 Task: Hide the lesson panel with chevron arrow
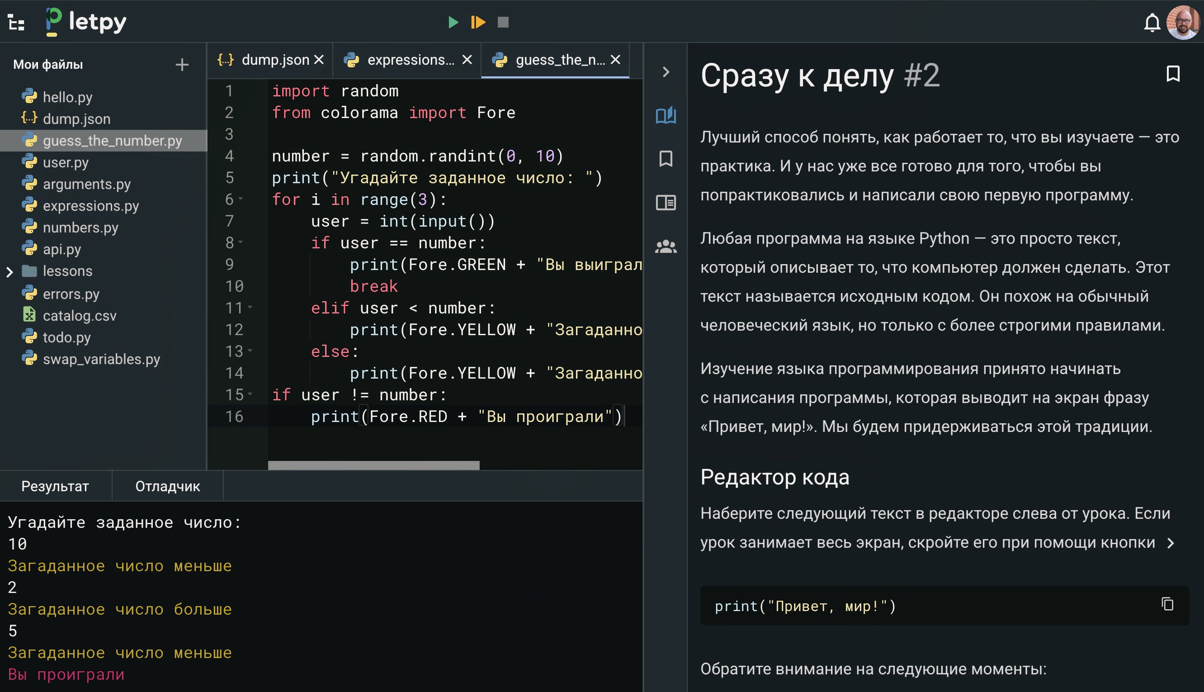click(x=666, y=72)
